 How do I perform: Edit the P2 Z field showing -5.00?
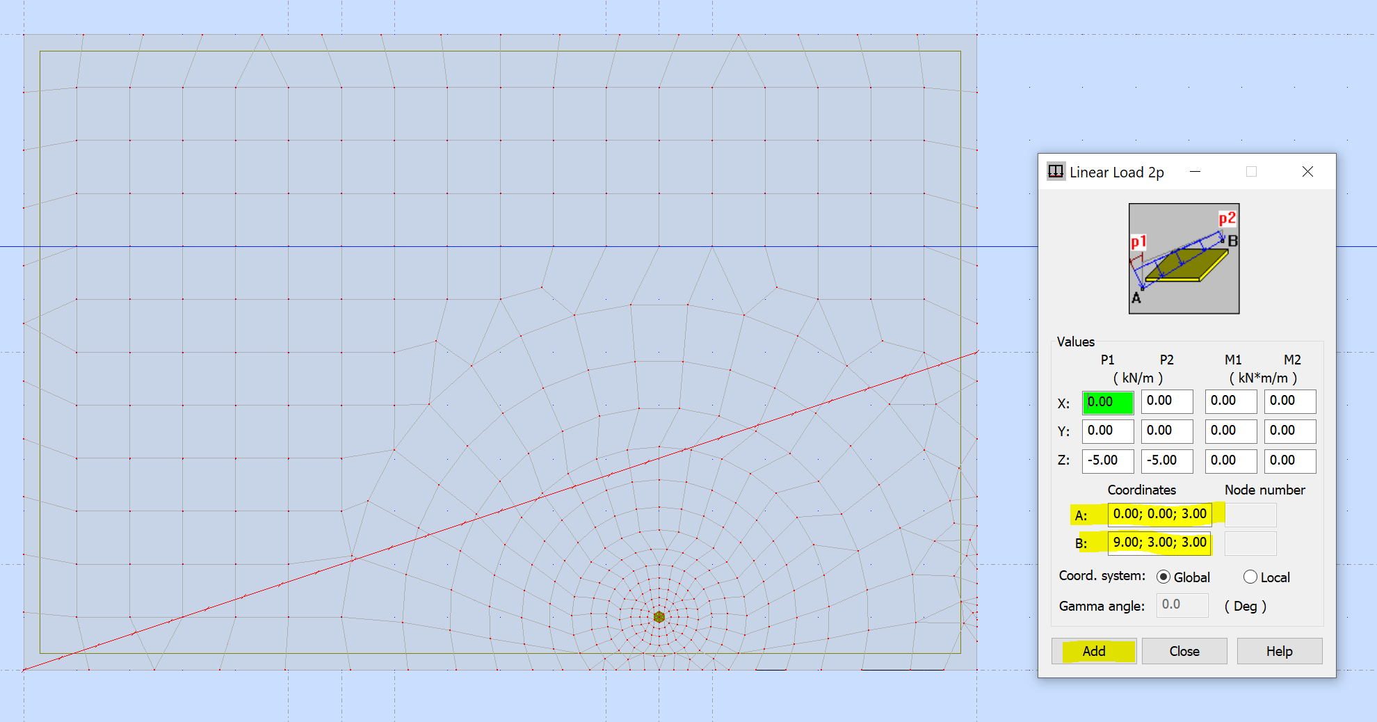tap(1166, 460)
